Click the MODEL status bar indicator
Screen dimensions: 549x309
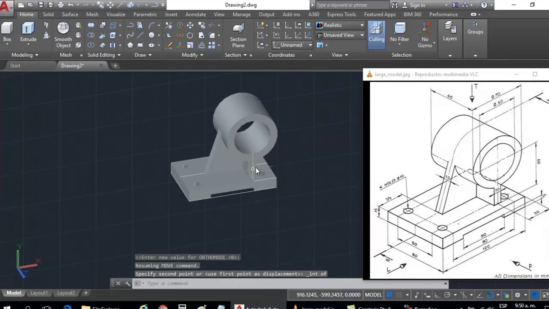373,294
